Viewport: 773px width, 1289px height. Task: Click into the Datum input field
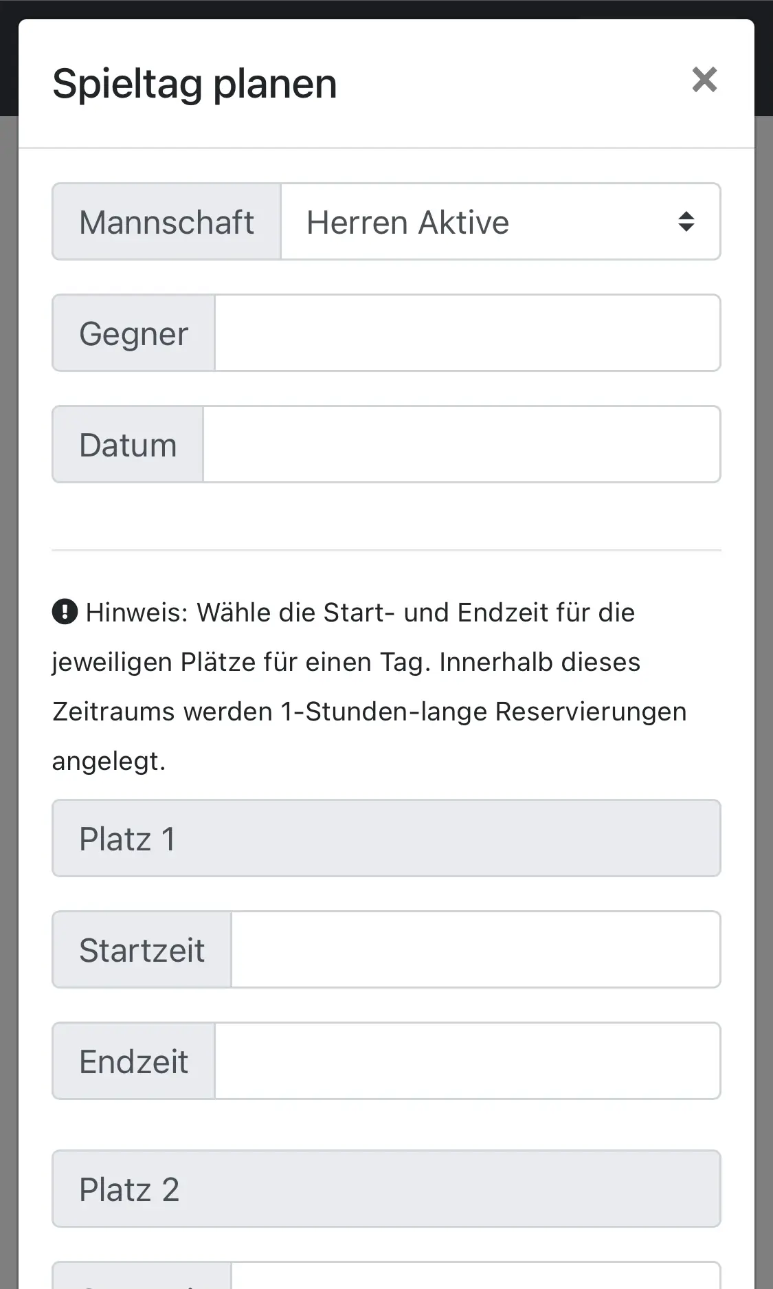click(462, 445)
